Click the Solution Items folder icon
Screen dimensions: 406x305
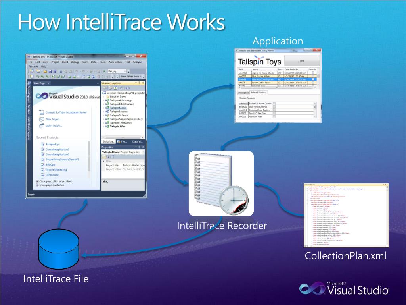pos(108,97)
